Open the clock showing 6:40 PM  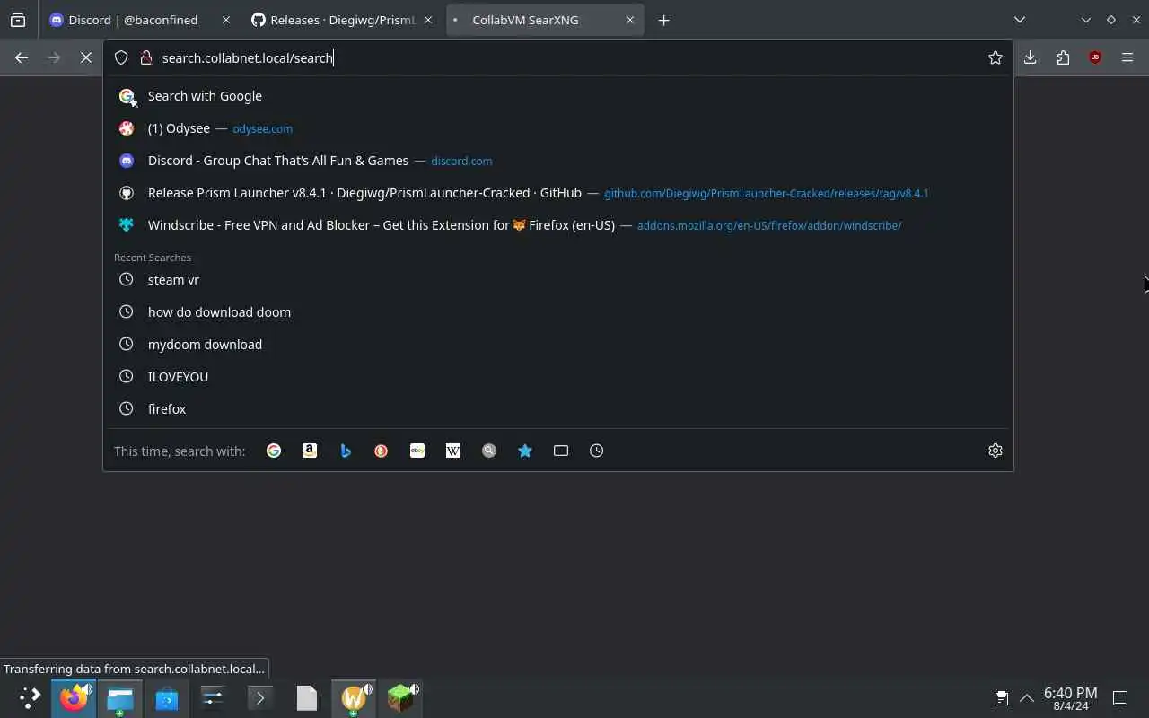[x=1070, y=698]
